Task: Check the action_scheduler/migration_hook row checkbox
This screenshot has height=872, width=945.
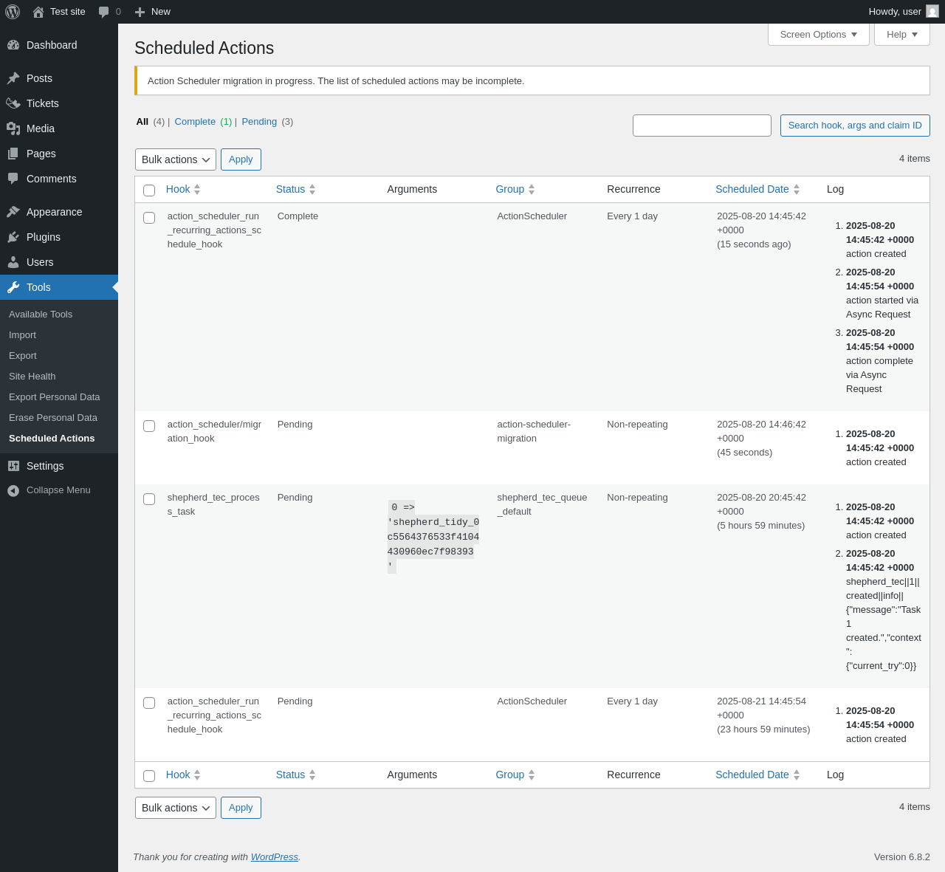Action: 149,426
